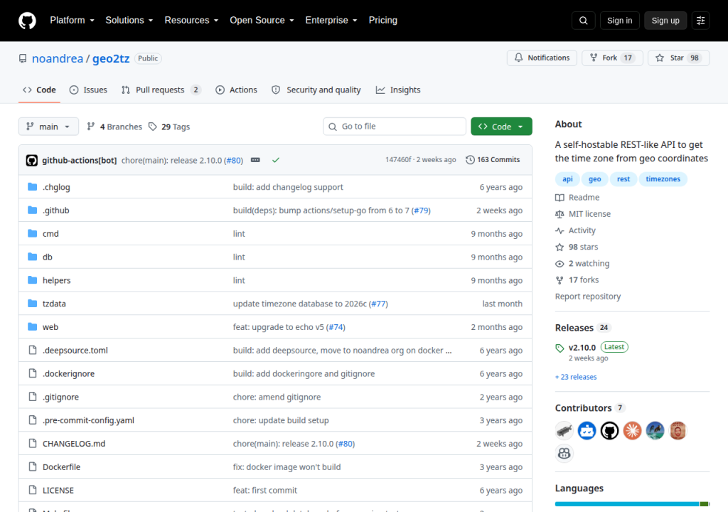Click the Notifications button
The width and height of the screenshot is (728, 512).
point(542,58)
